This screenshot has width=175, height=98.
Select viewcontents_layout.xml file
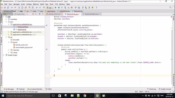click(24, 47)
